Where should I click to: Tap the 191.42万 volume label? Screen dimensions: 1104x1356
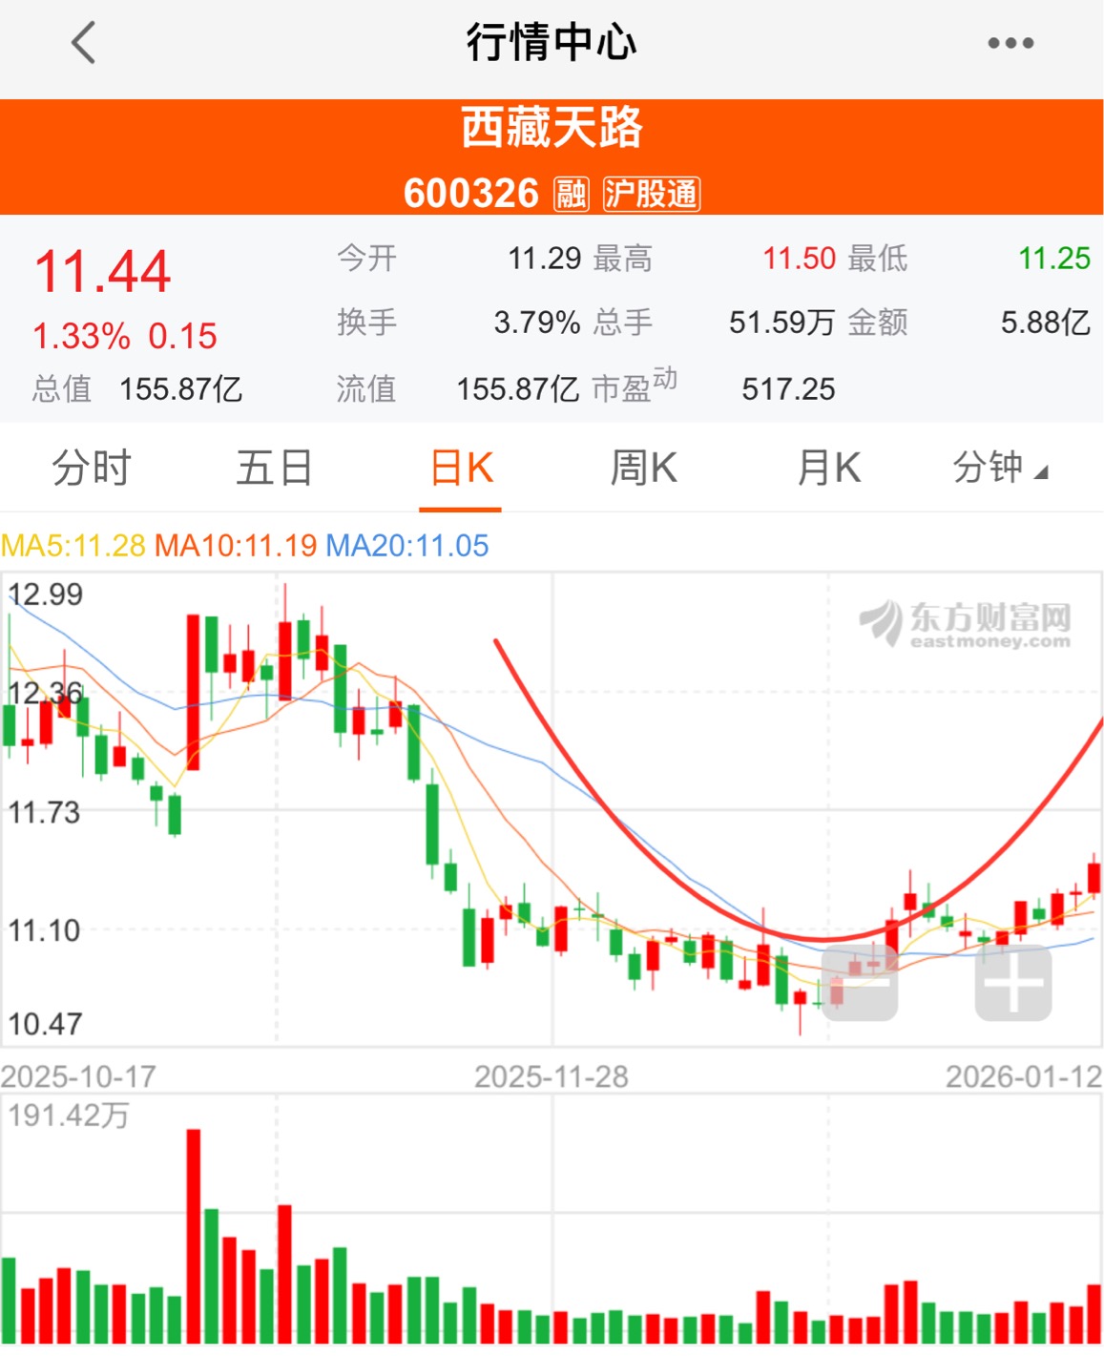click(x=69, y=1116)
